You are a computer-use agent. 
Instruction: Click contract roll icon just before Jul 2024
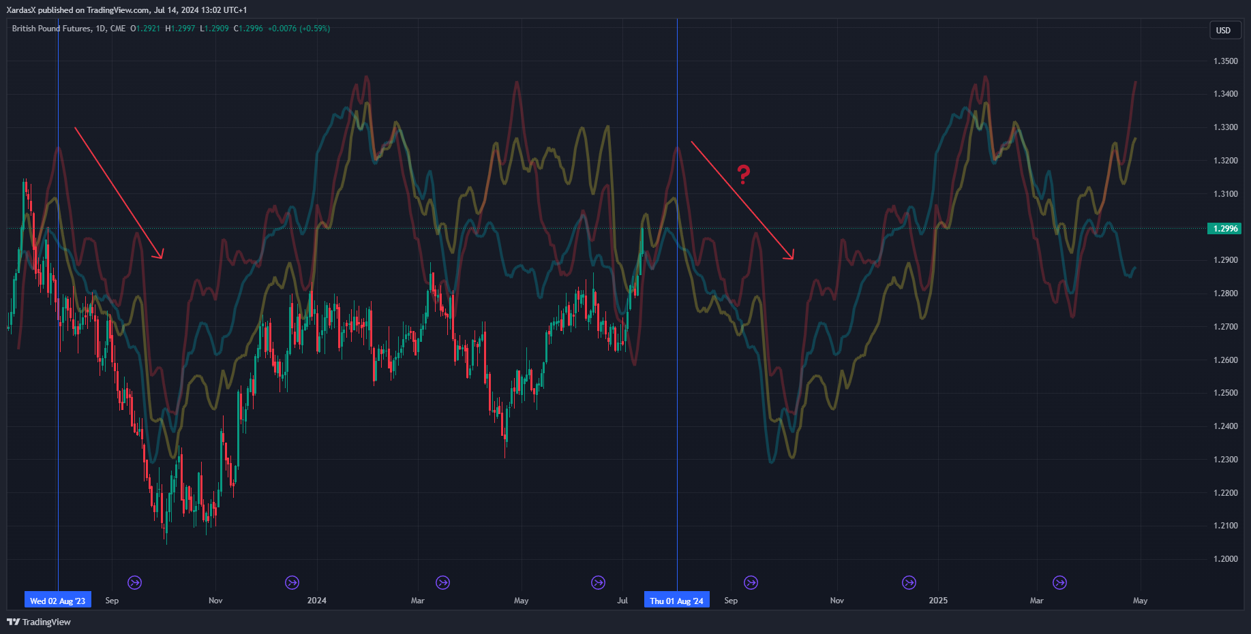(x=598, y=582)
